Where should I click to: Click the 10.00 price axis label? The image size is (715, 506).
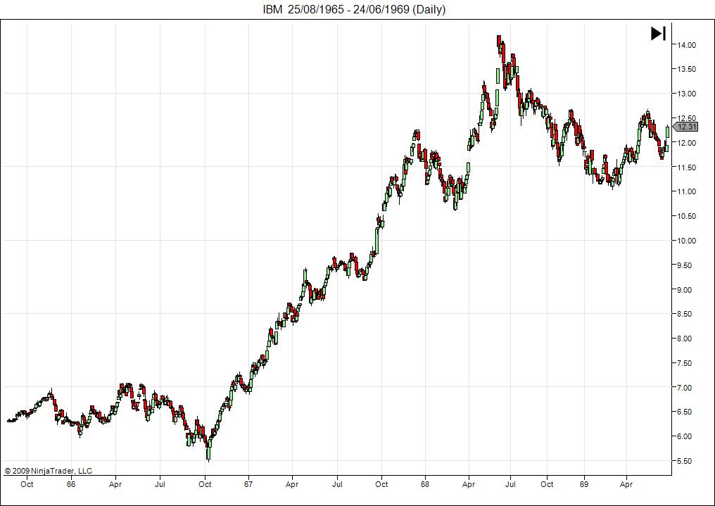click(687, 241)
